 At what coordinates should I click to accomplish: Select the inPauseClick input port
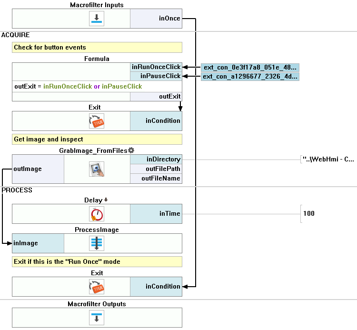(160, 76)
